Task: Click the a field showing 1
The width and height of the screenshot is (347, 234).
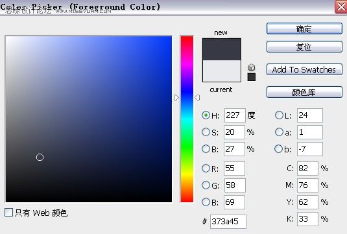Action: coord(310,132)
